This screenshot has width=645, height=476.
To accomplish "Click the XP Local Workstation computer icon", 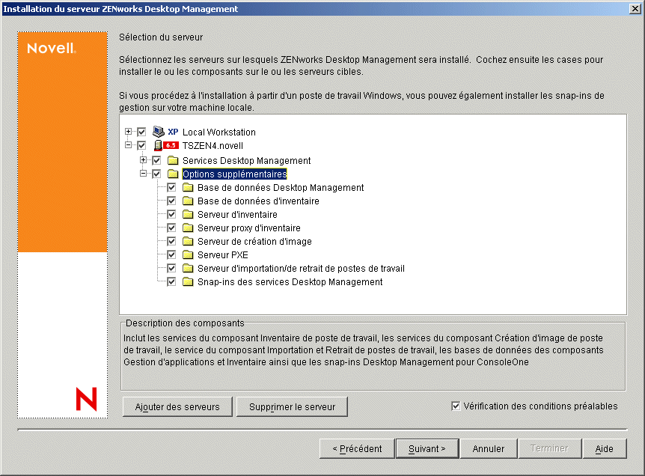I will tap(157, 132).
